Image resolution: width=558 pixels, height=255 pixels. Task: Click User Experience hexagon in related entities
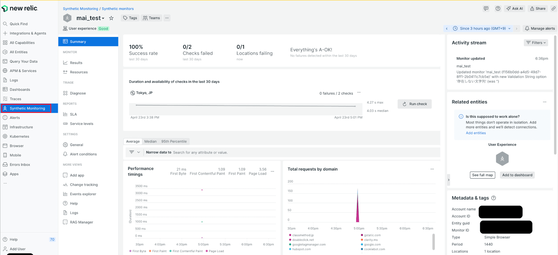(502, 159)
